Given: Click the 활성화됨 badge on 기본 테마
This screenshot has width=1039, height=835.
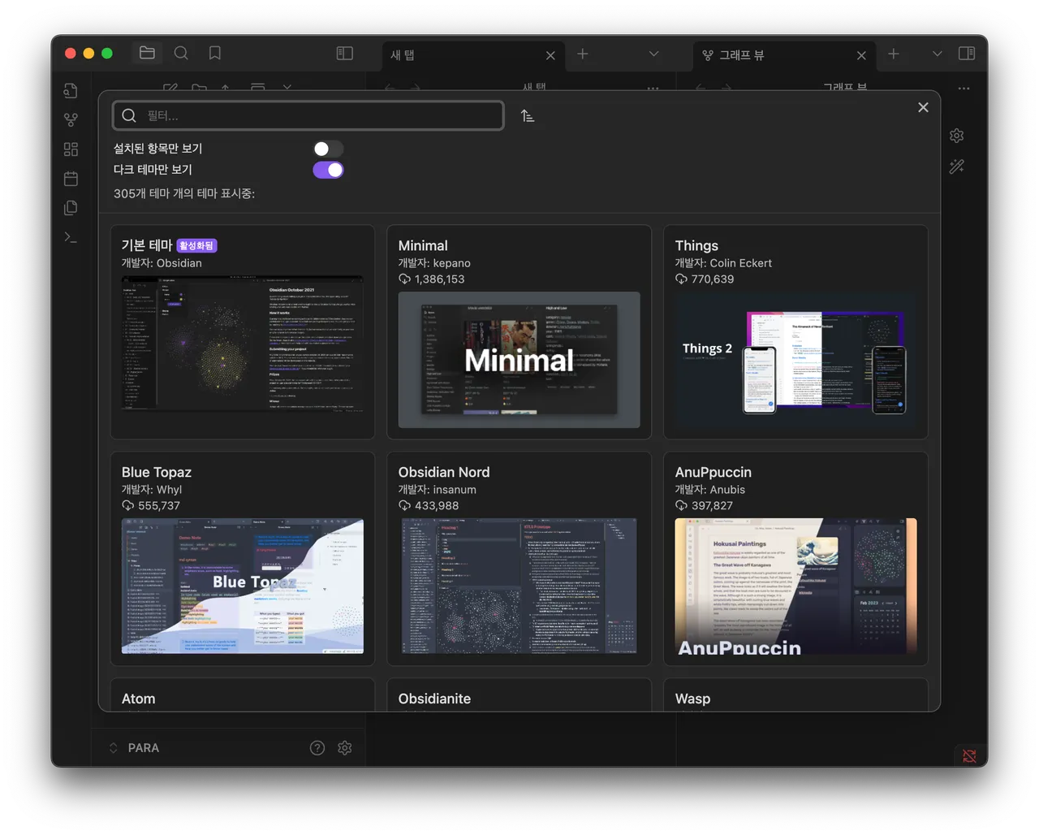Looking at the screenshot, I should click(x=197, y=245).
